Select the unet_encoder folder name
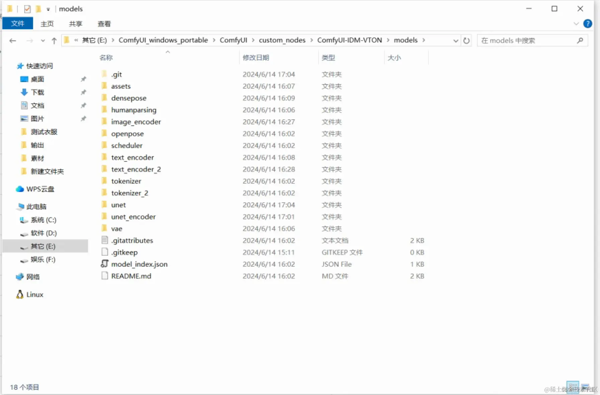The image size is (600, 395). click(133, 217)
